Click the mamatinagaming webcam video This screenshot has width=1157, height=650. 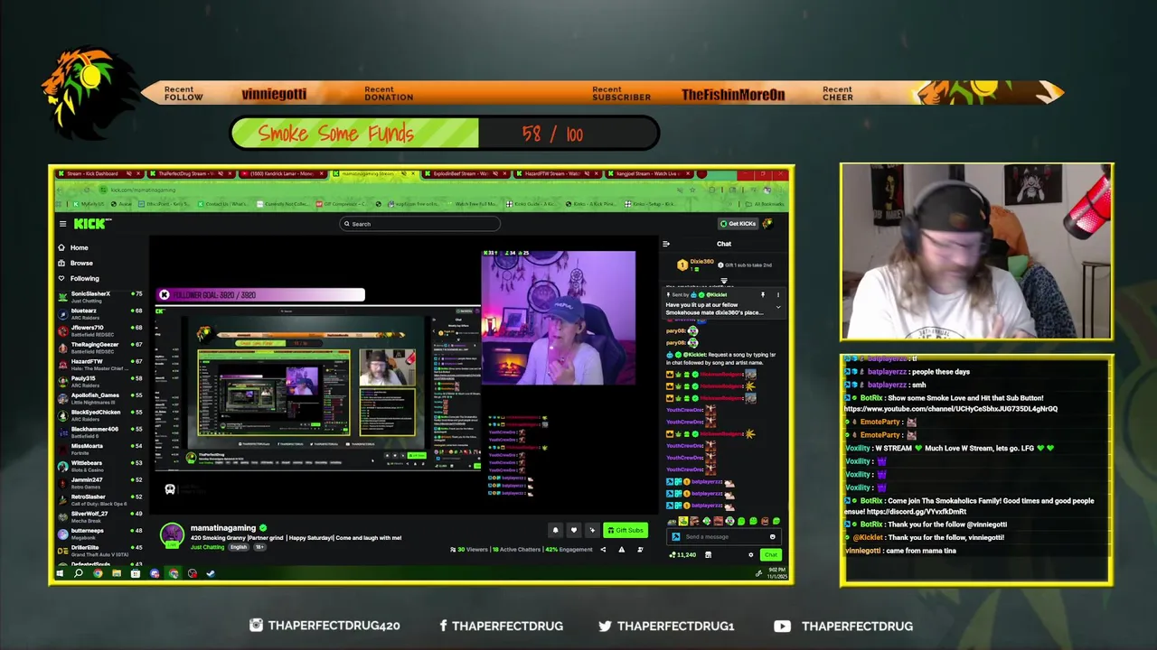pos(558,318)
